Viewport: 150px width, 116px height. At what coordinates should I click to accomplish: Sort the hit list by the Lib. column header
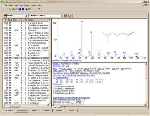coord(11,20)
